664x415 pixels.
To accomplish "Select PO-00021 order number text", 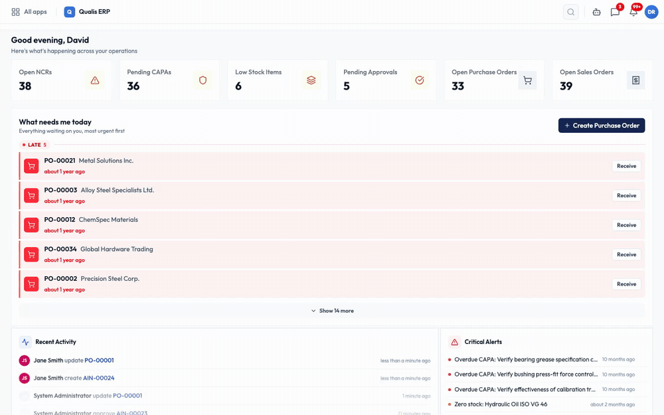I will 60,161.
